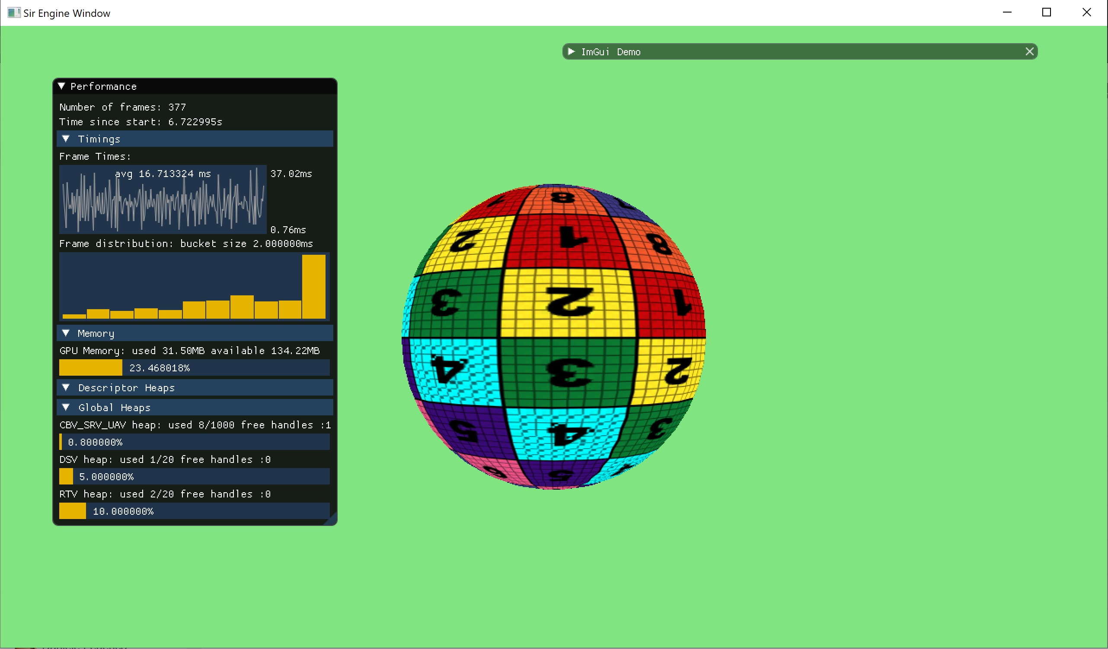Close the ImGui Demo window
Viewport: 1108px width, 649px height.
click(1029, 51)
